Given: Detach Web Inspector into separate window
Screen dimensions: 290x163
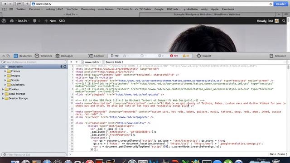Looking at the screenshot, I should [x=8, y=56].
